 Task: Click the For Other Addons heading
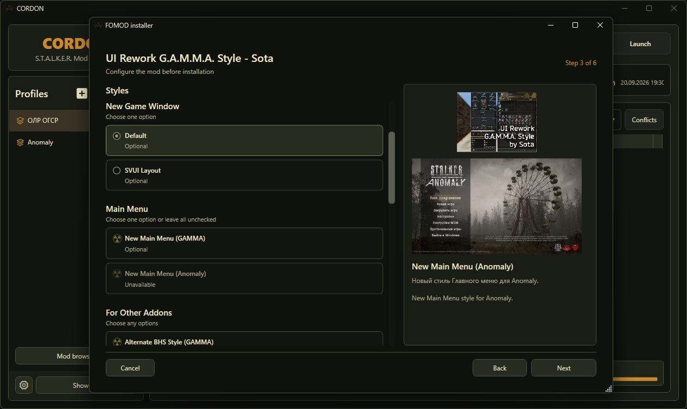click(x=139, y=313)
